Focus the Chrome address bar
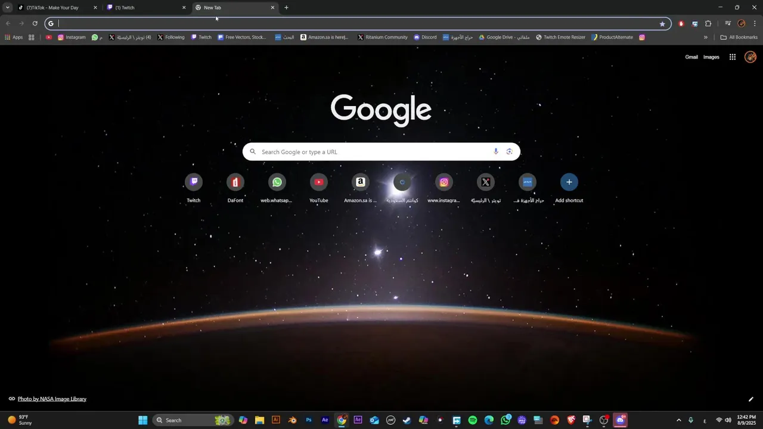 coord(358,24)
